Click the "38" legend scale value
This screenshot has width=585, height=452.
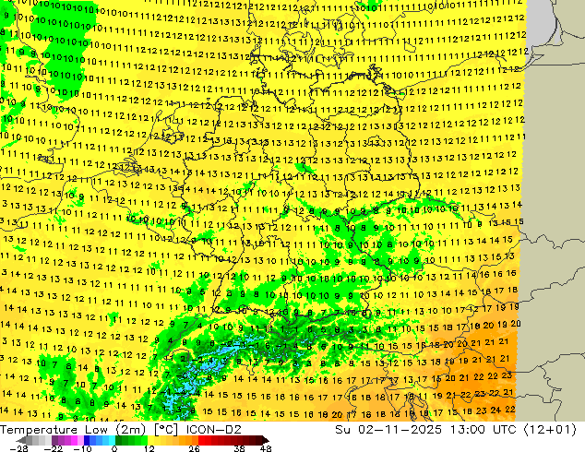pos(240,448)
